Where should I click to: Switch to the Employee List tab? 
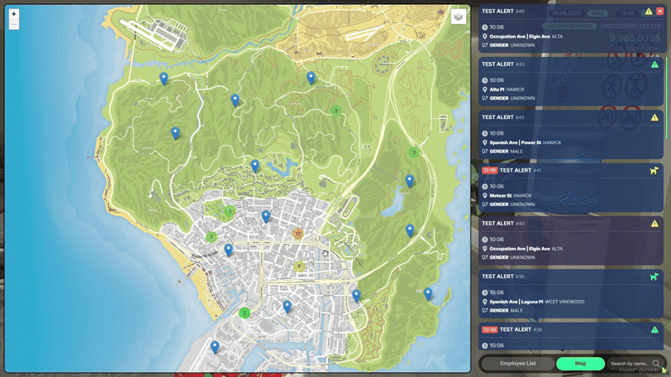(518, 364)
